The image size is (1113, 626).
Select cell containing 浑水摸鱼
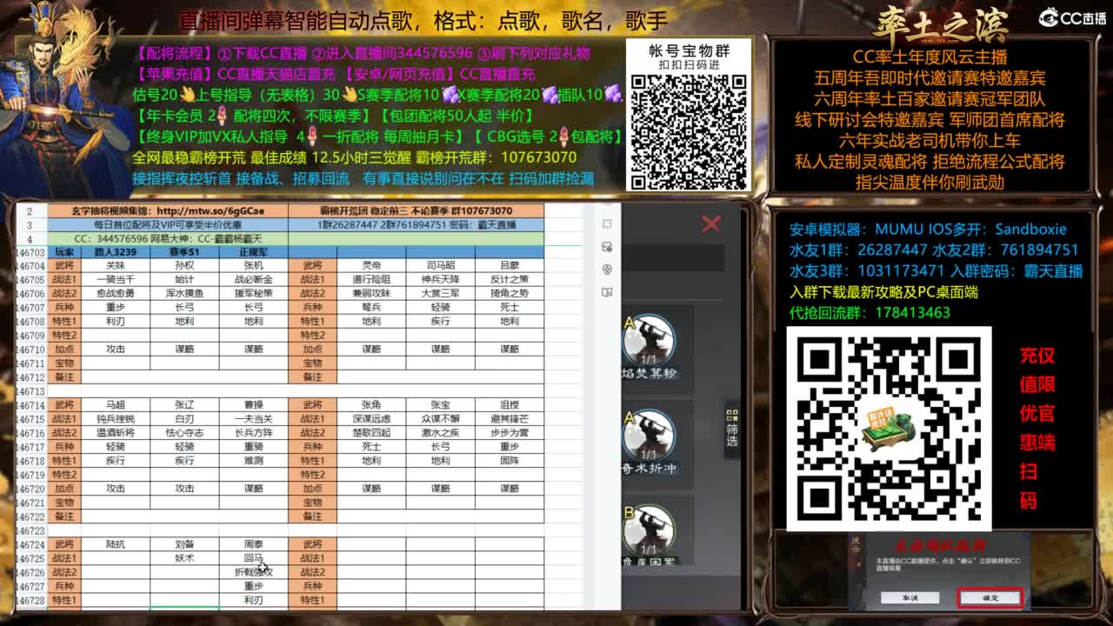184,293
